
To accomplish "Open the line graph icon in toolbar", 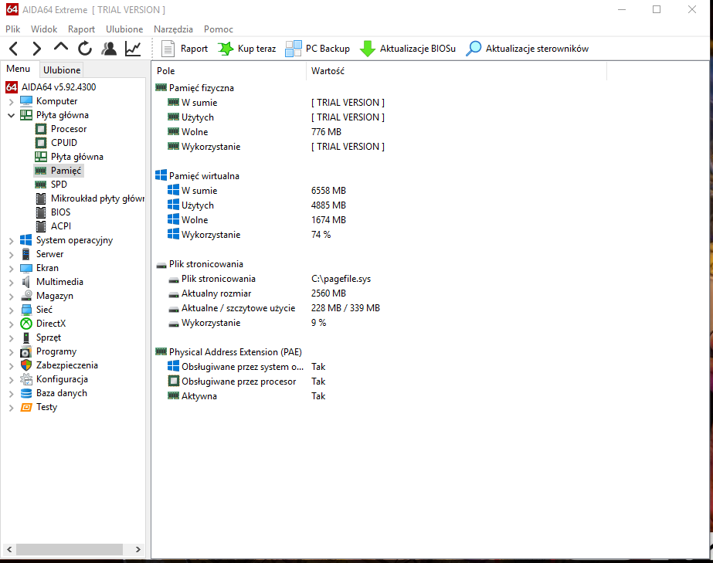I will (133, 48).
